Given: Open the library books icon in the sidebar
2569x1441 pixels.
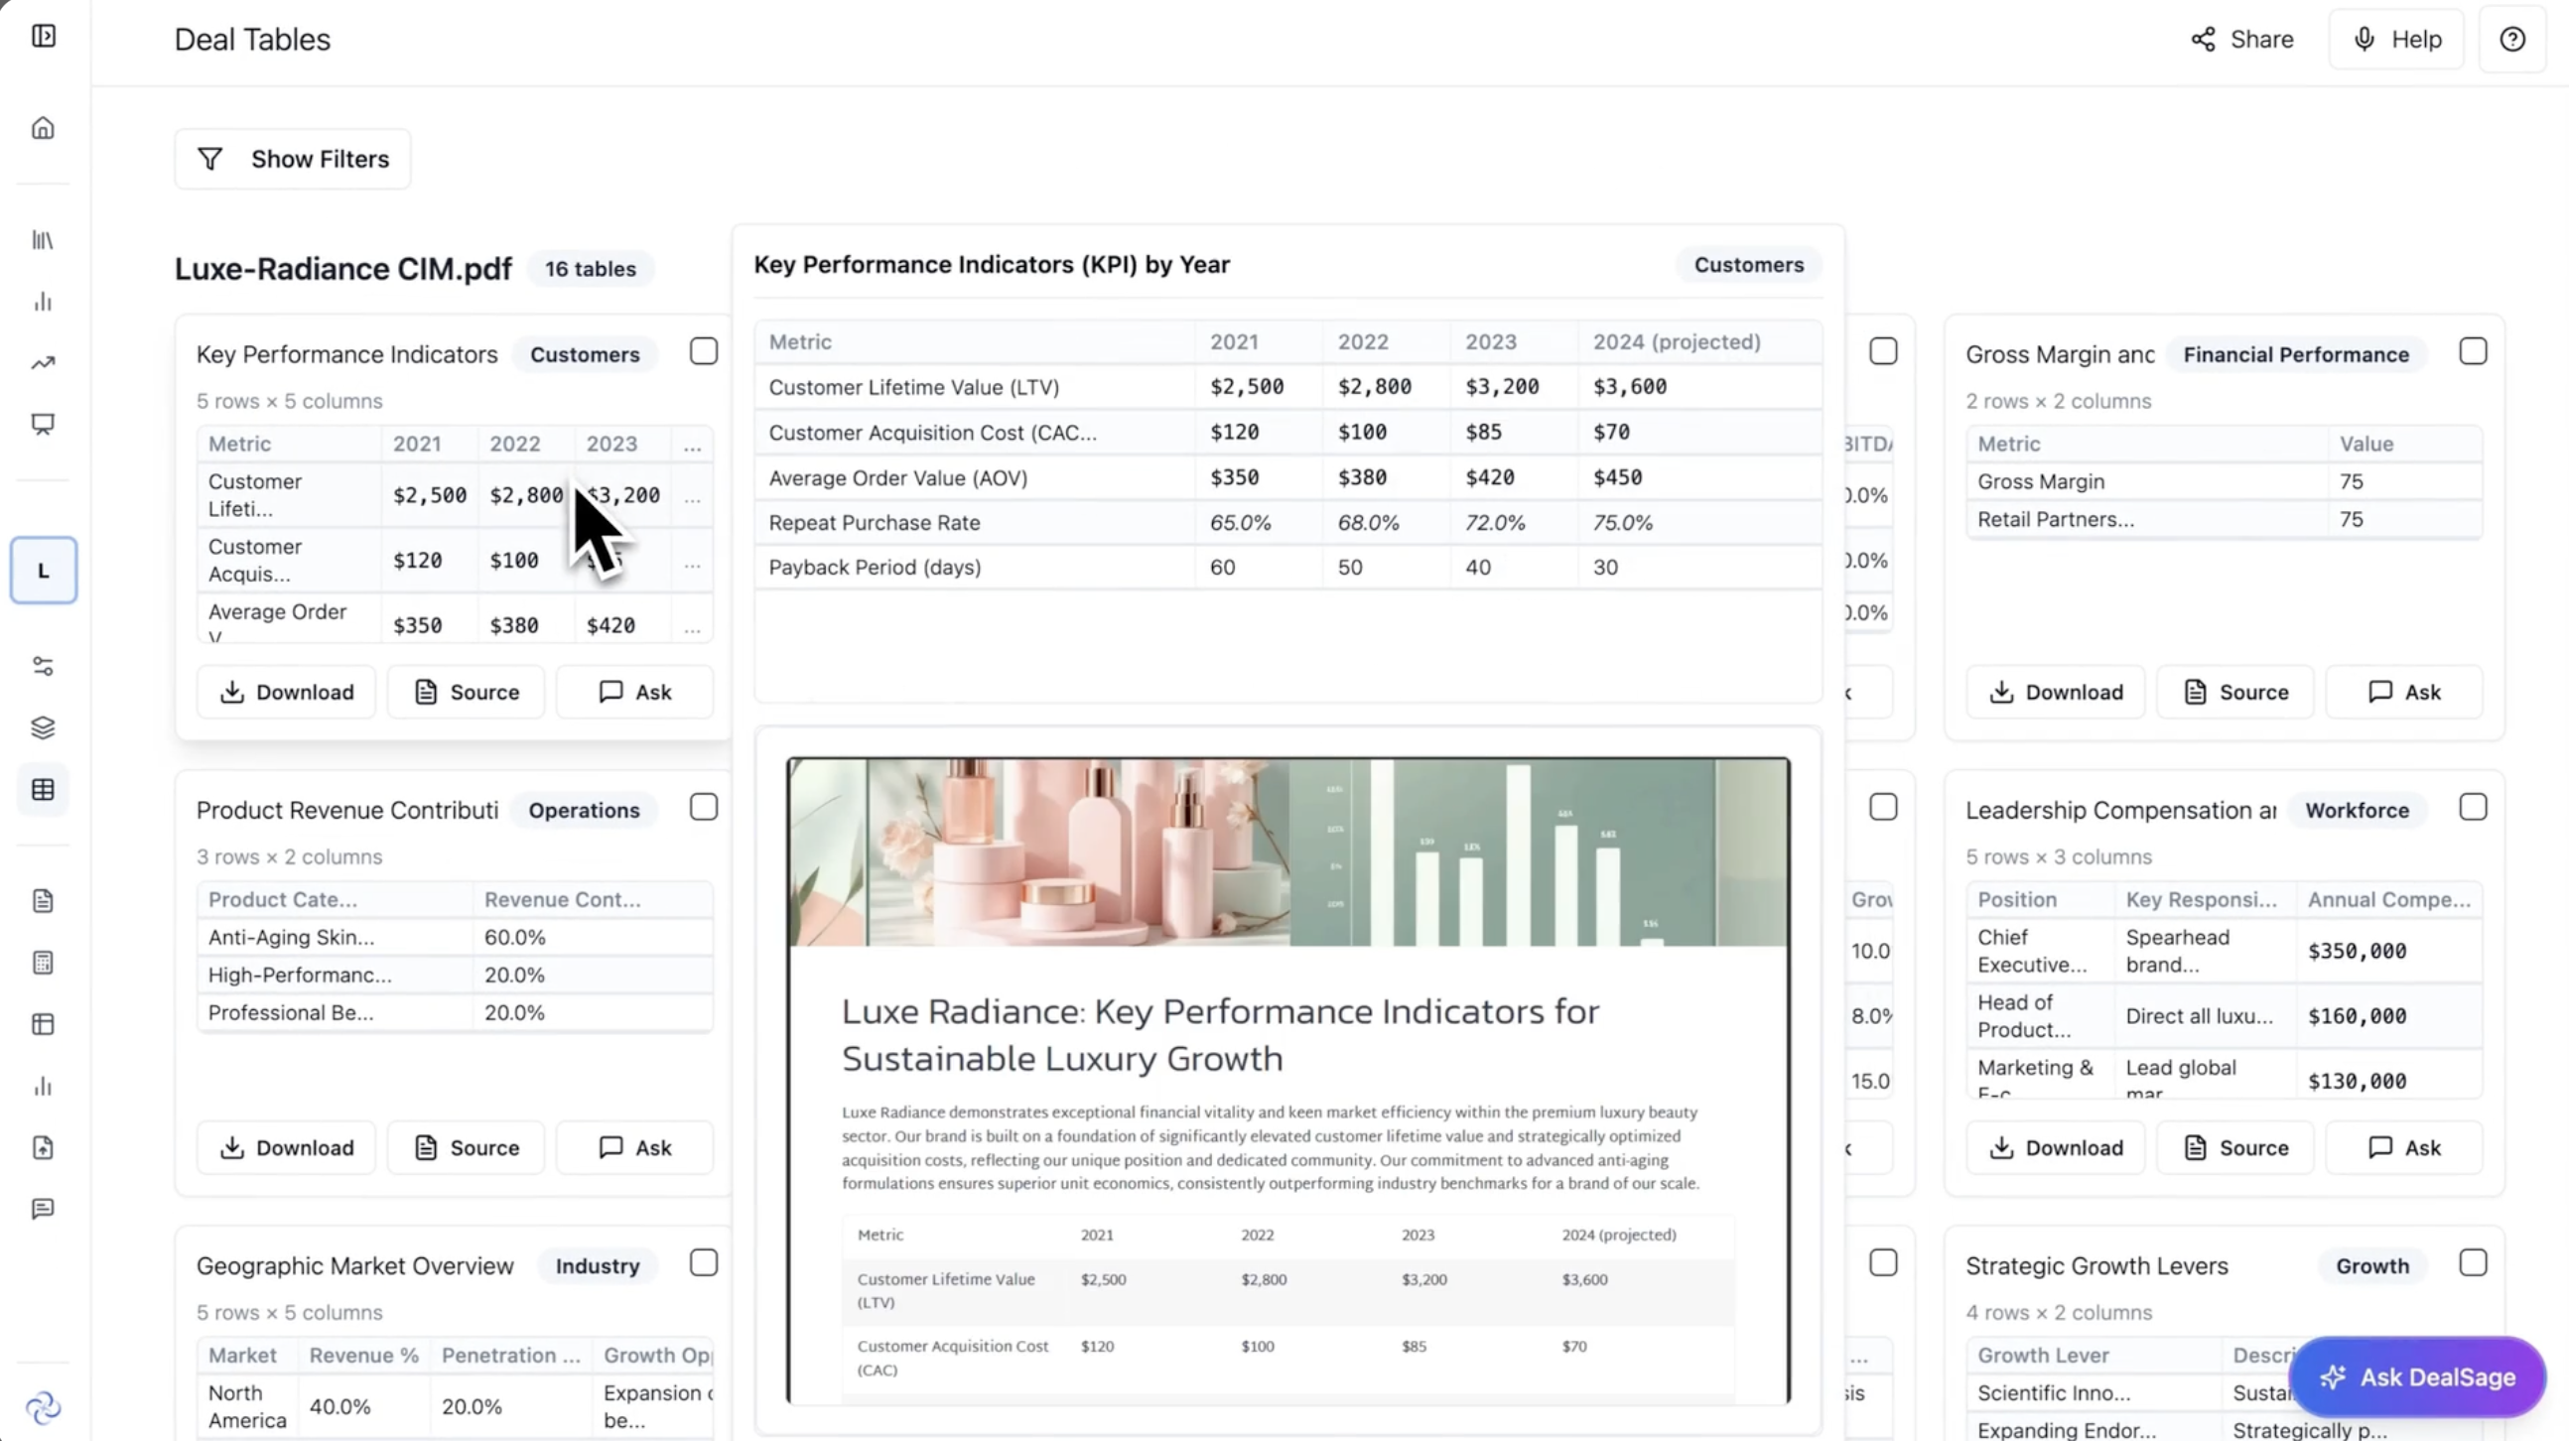Looking at the screenshot, I should click(43, 240).
